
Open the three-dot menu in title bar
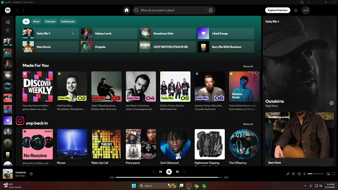309,2
